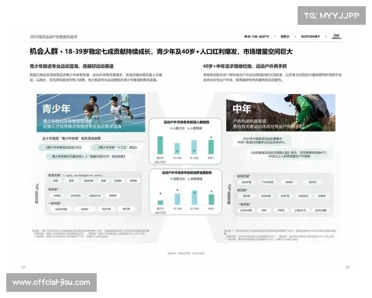Click chart title 运动户外市场各年龄段消费金额趋势
Screen dimensions: 372x298
point(187,173)
